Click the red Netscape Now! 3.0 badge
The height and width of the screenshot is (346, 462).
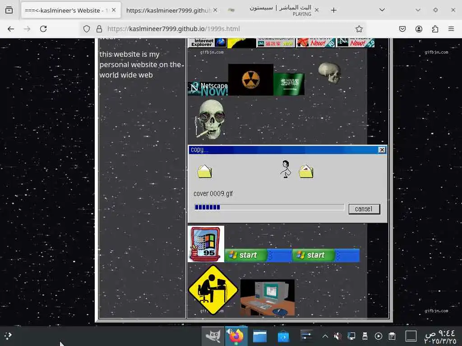tap(356, 43)
